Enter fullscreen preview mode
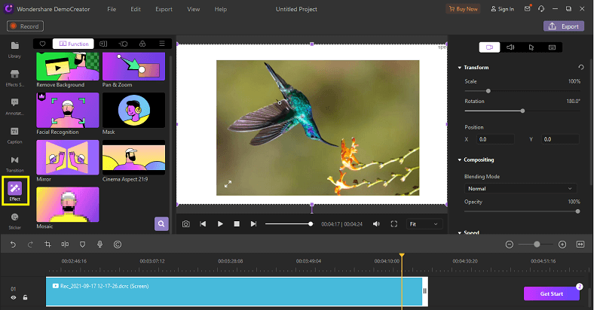Image resolution: width=603 pixels, height=310 pixels. pyautogui.click(x=393, y=223)
